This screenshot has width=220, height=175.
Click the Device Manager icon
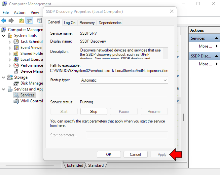[16, 71]
